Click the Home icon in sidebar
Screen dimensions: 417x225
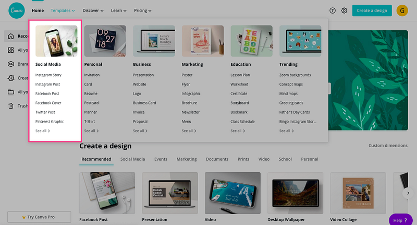(10, 36)
